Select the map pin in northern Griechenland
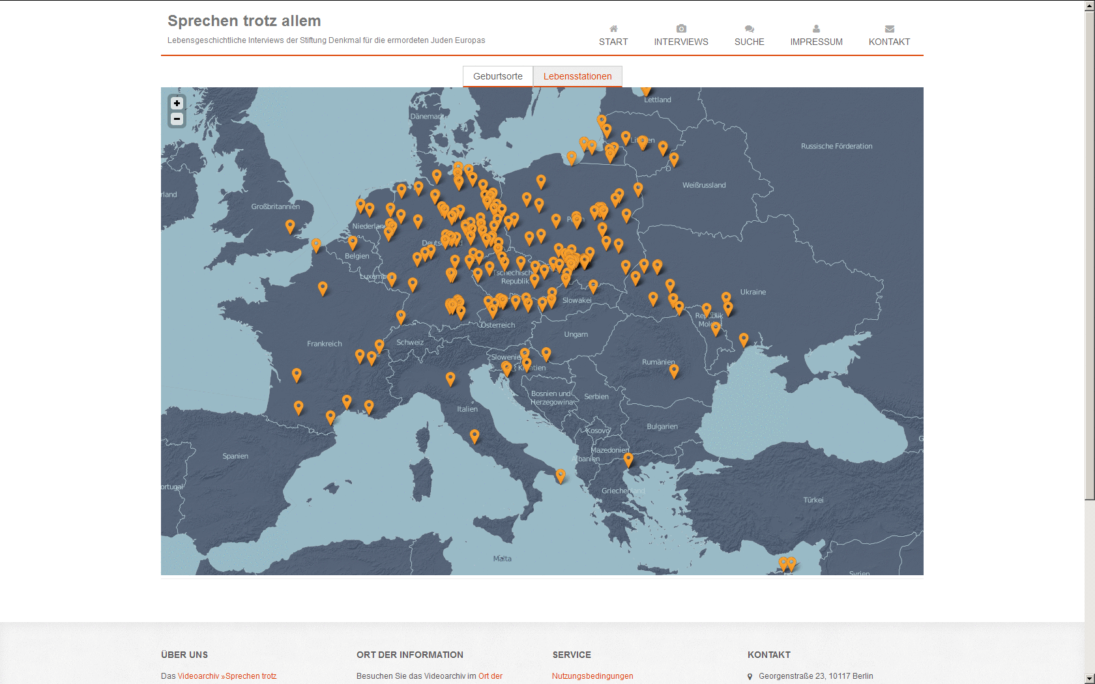The width and height of the screenshot is (1095, 684). pyautogui.click(x=628, y=459)
